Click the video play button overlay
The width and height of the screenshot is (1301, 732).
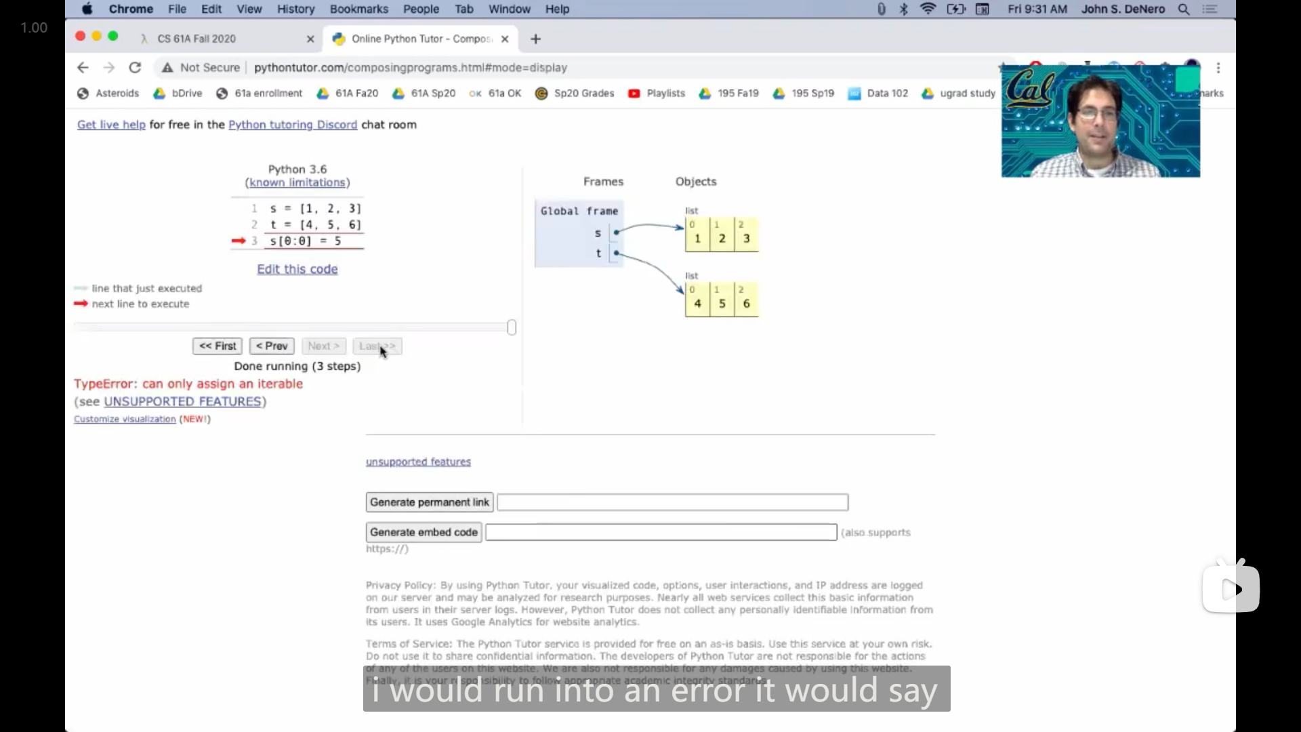[1231, 589]
